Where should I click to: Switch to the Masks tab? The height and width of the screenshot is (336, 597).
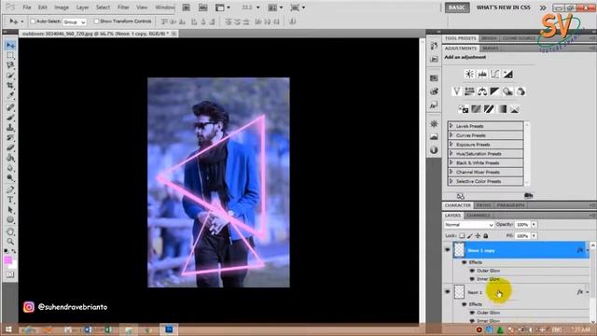491,49
